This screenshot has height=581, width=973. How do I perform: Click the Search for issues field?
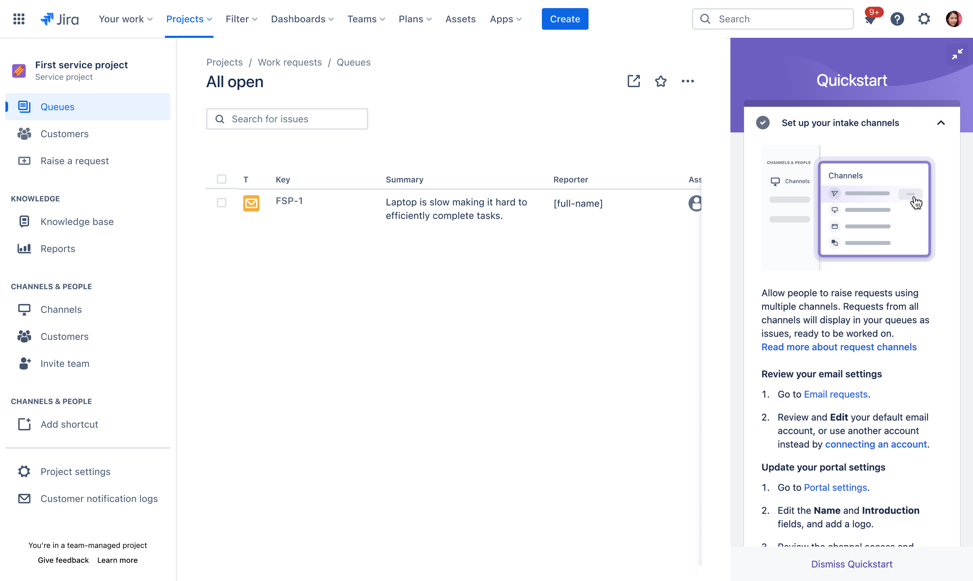(x=287, y=119)
